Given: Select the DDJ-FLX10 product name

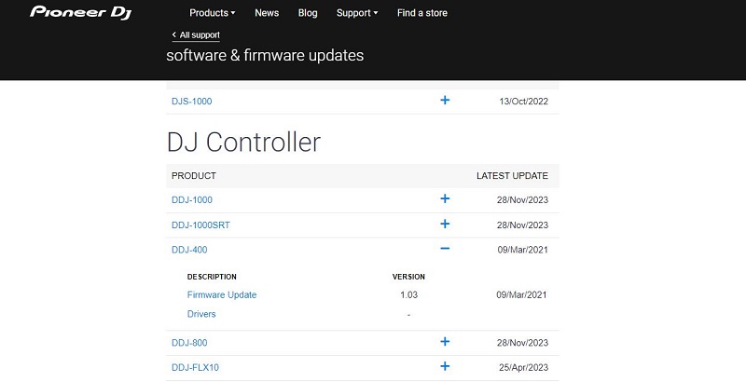Looking at the screenshot, I should tap(195, 367).
